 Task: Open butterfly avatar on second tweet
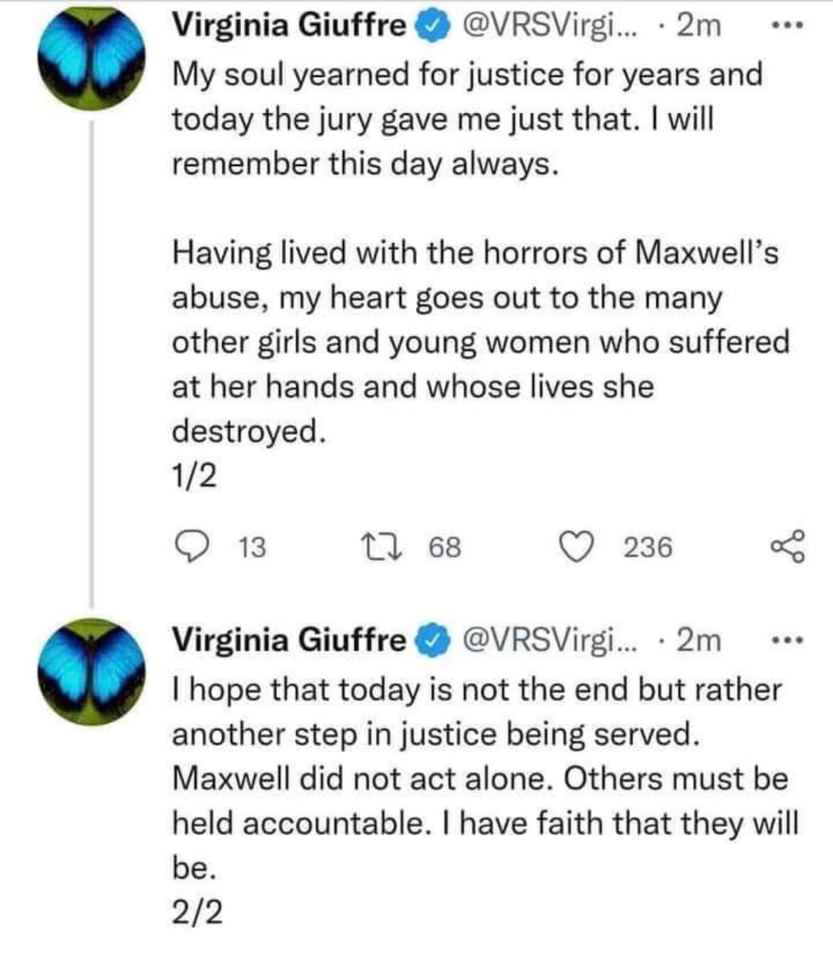[92, 671]
